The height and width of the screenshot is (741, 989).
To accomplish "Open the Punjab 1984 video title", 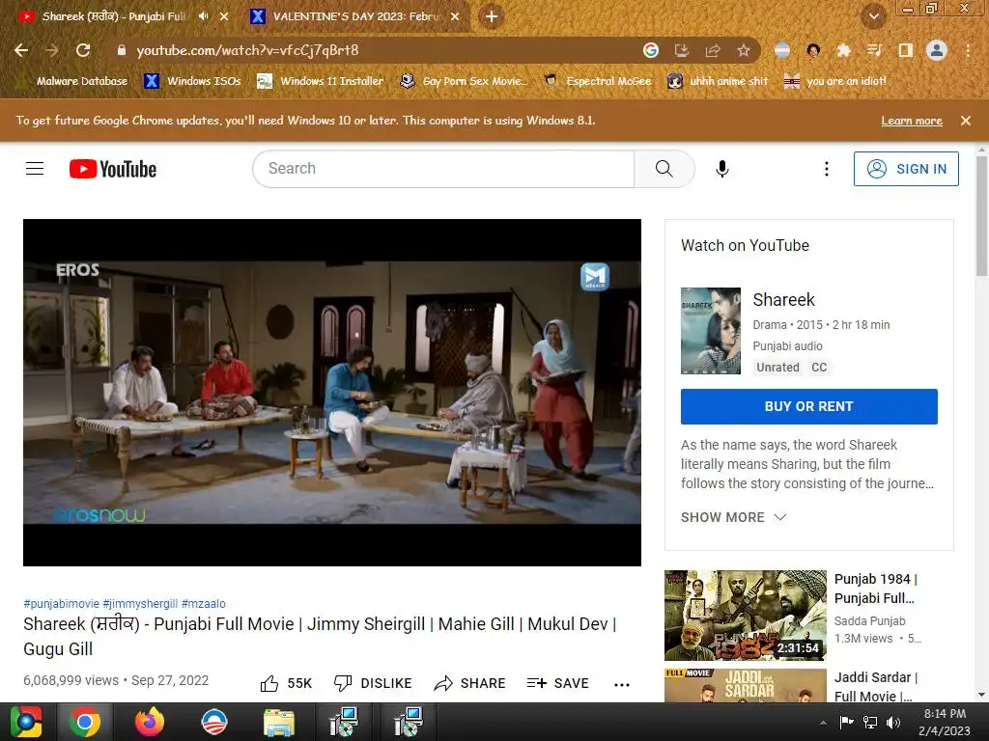I will pyautogui.click(x=875, y=589).
